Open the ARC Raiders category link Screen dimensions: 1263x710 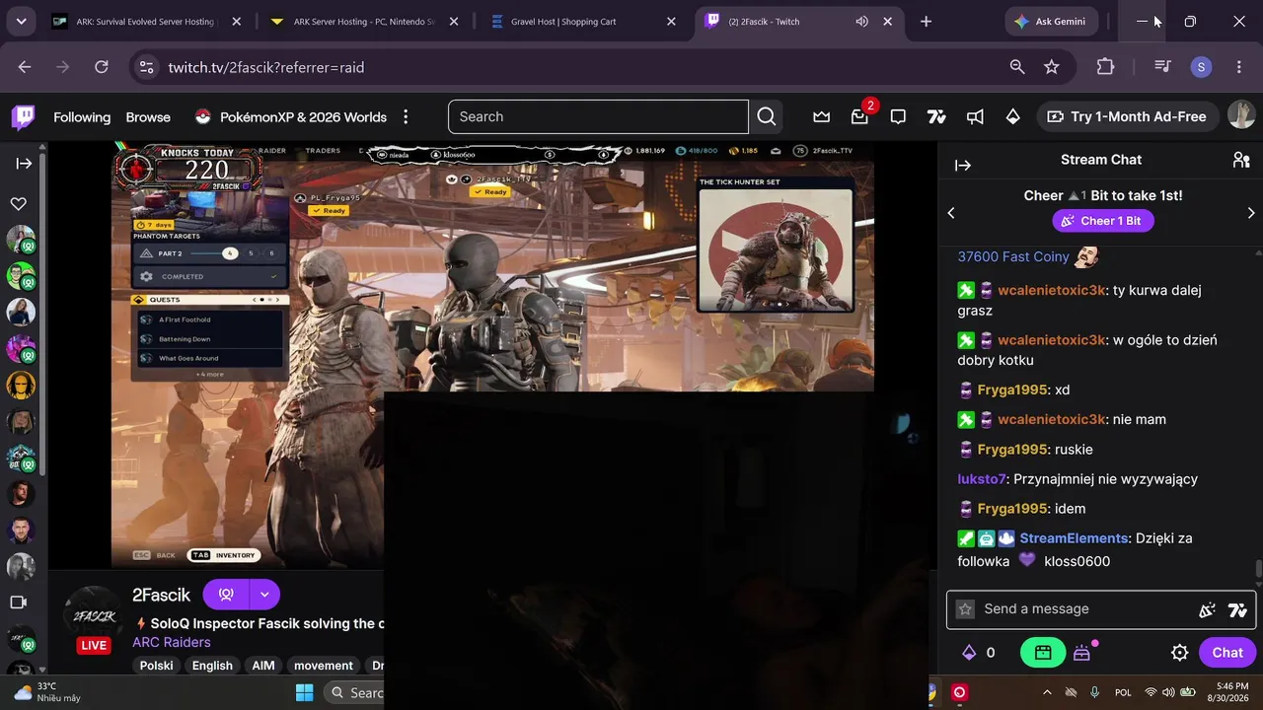[172, 642]
